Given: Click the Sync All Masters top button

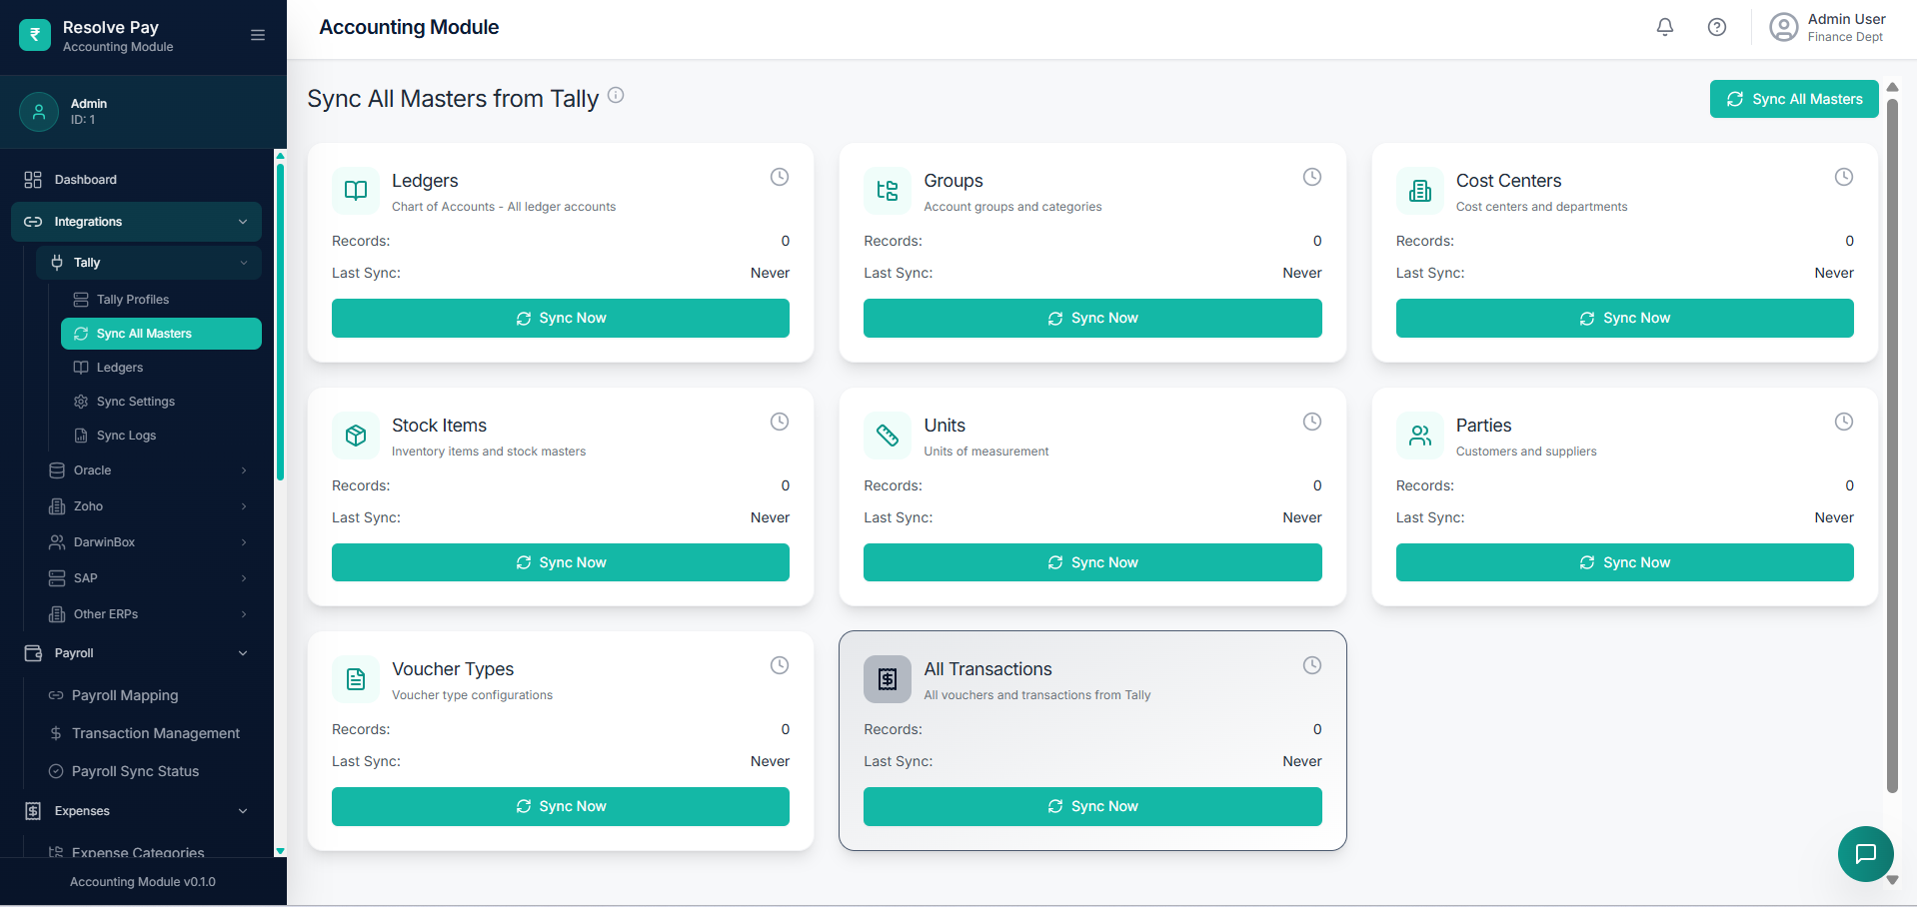Looking at the screenshot, I should (1794, 99).
